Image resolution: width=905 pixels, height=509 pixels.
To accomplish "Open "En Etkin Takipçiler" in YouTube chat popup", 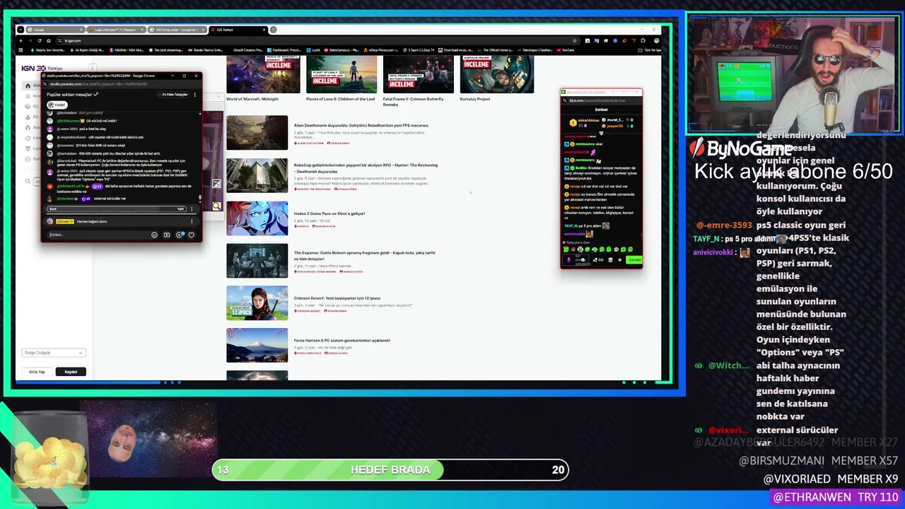I will [x=173, y=95].
